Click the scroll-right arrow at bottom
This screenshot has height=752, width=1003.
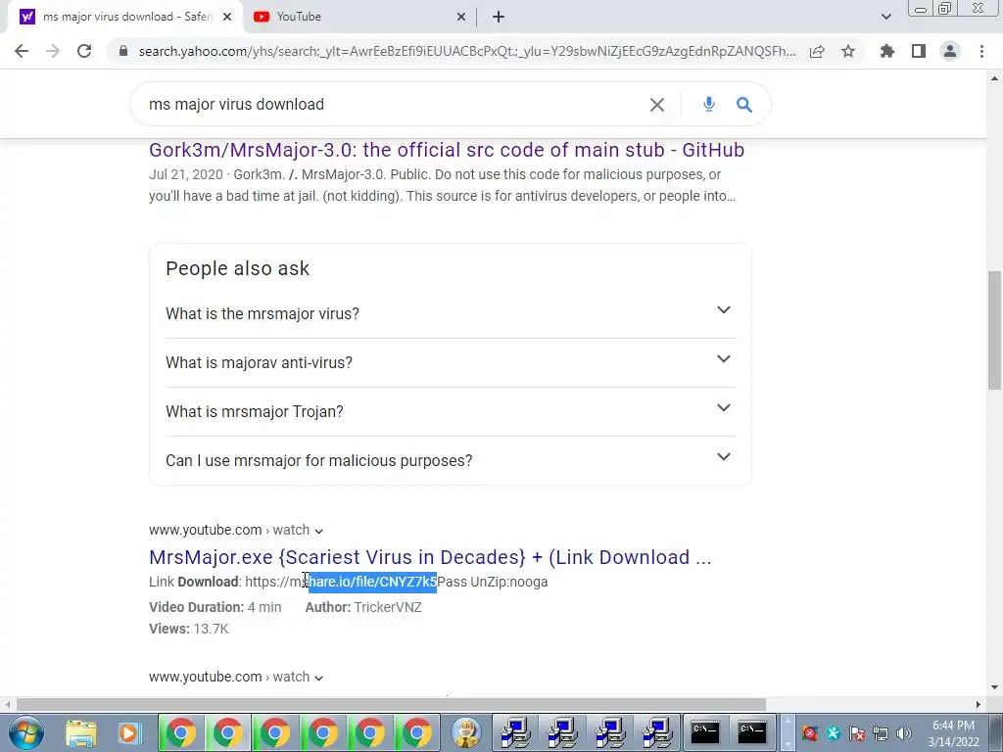[979, 704]
